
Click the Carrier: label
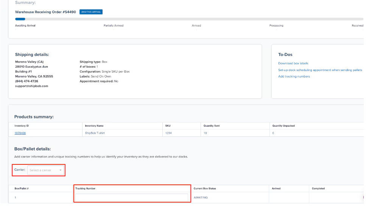(20, 170)
